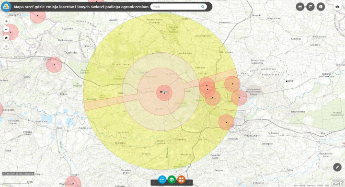Click the app logo icon

(6, 7)
